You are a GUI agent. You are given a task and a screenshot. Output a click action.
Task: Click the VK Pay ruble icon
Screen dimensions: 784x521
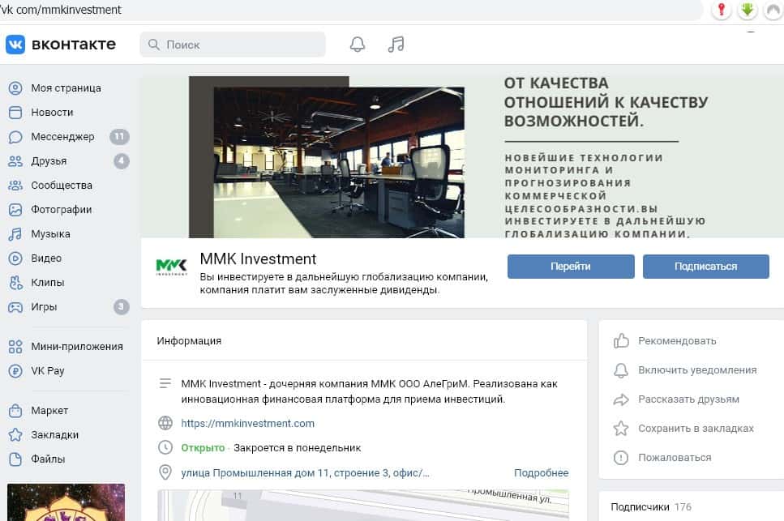point(15,371)
